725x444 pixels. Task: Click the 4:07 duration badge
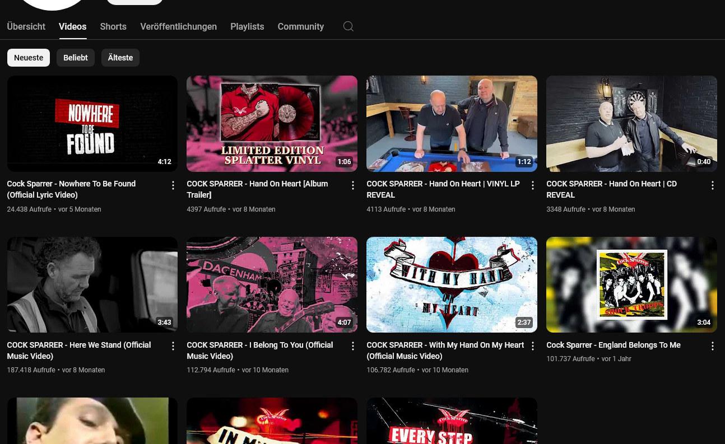click(344, 323)
